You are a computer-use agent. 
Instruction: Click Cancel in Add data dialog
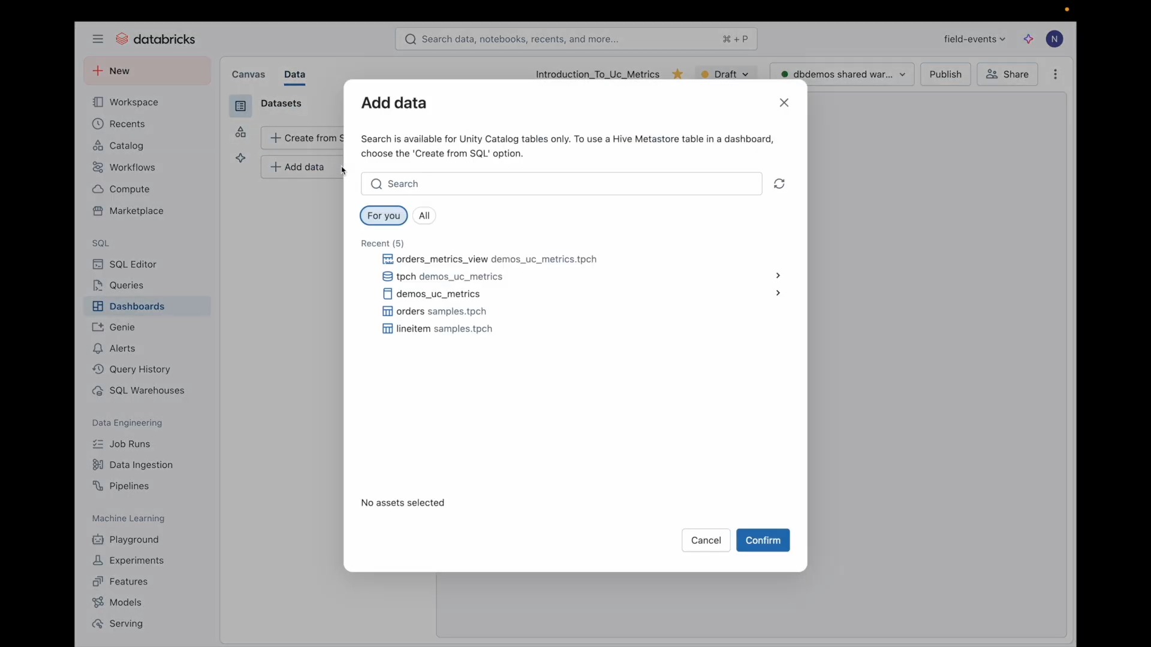coord(706,540)
